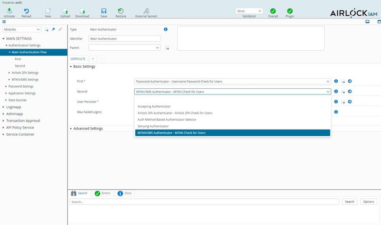Click the Search button
The image size is (381, 225).
click(x=350, y=202)
